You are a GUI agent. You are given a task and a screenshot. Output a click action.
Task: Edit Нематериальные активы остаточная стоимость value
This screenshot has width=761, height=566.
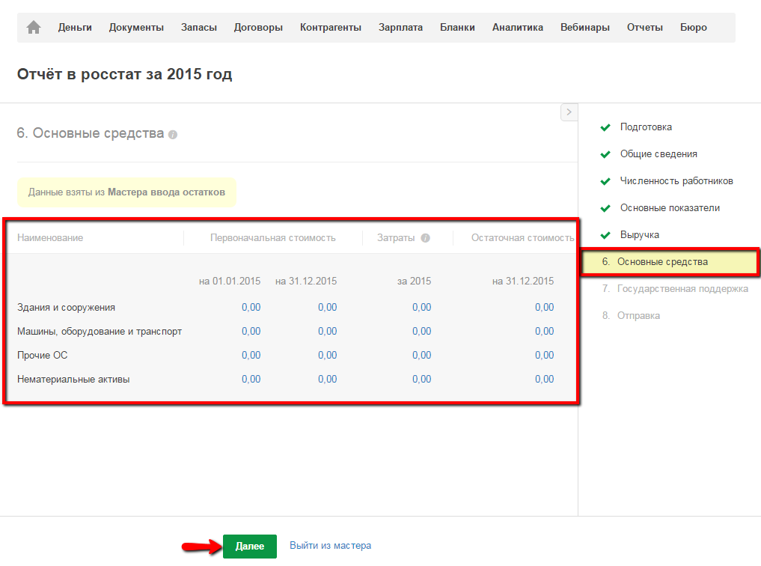[x=544, y=380]
